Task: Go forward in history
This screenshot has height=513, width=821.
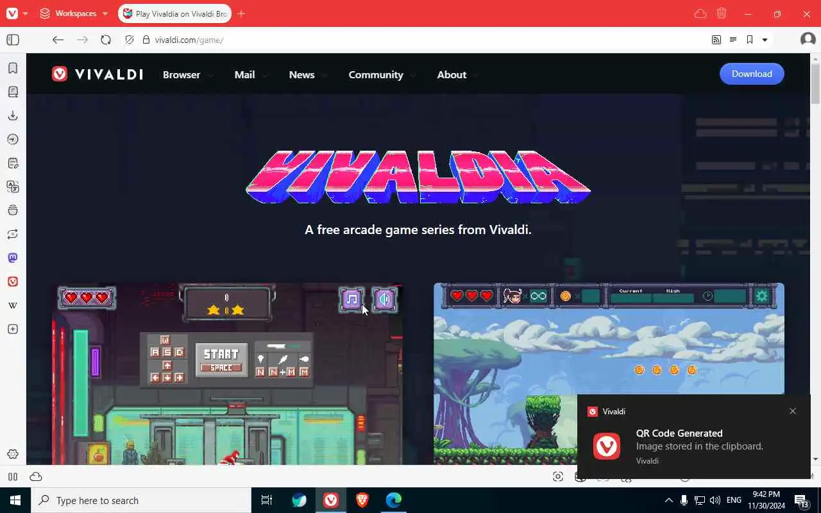Action: point(82,40)
